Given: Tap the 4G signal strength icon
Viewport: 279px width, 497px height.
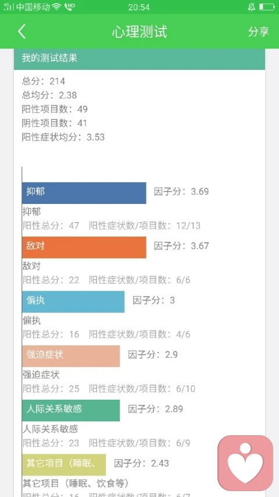Looking at the screenshot, I should click(x=9, y=7).
